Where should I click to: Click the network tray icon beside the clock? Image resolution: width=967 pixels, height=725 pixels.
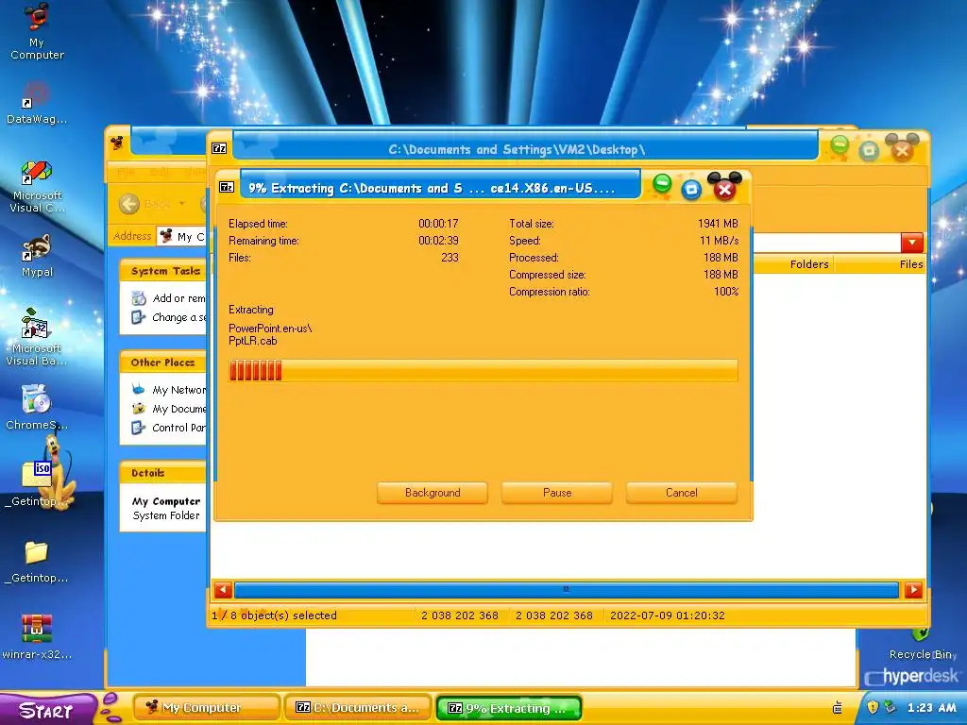pyautogui.click(x=890, y=707)
